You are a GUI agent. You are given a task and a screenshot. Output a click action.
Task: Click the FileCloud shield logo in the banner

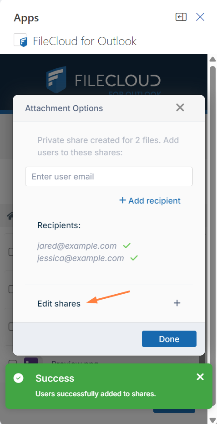tap(56, 80)
